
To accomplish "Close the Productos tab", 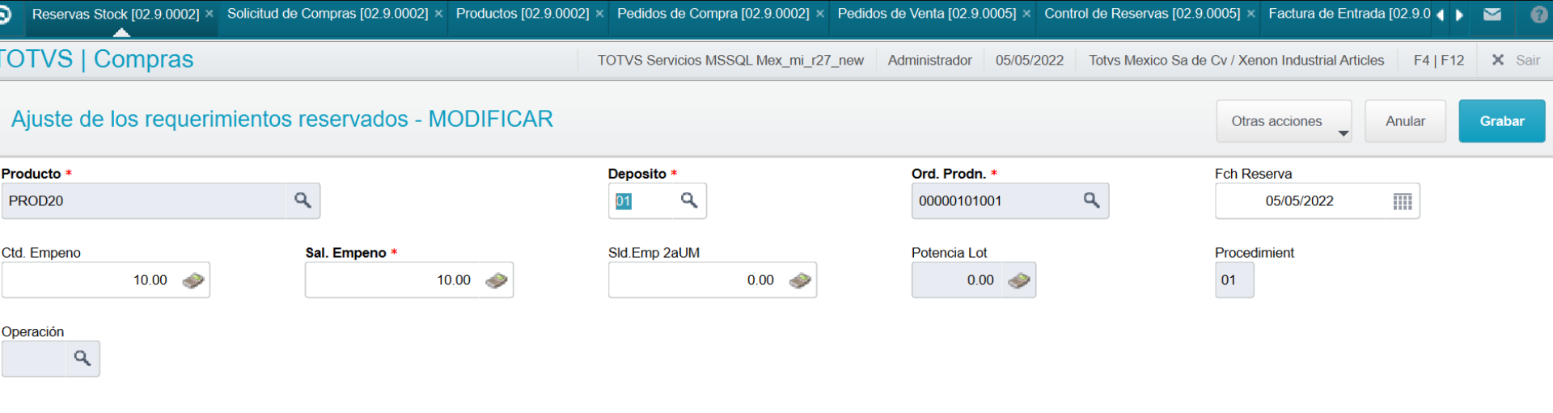I will coord(599,15).
